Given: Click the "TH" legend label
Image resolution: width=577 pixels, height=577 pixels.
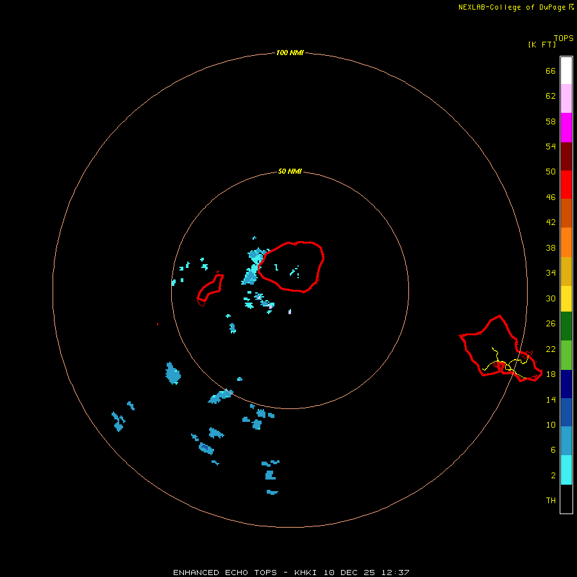Looking at the screenshot, I should click(x=551, y=501).
